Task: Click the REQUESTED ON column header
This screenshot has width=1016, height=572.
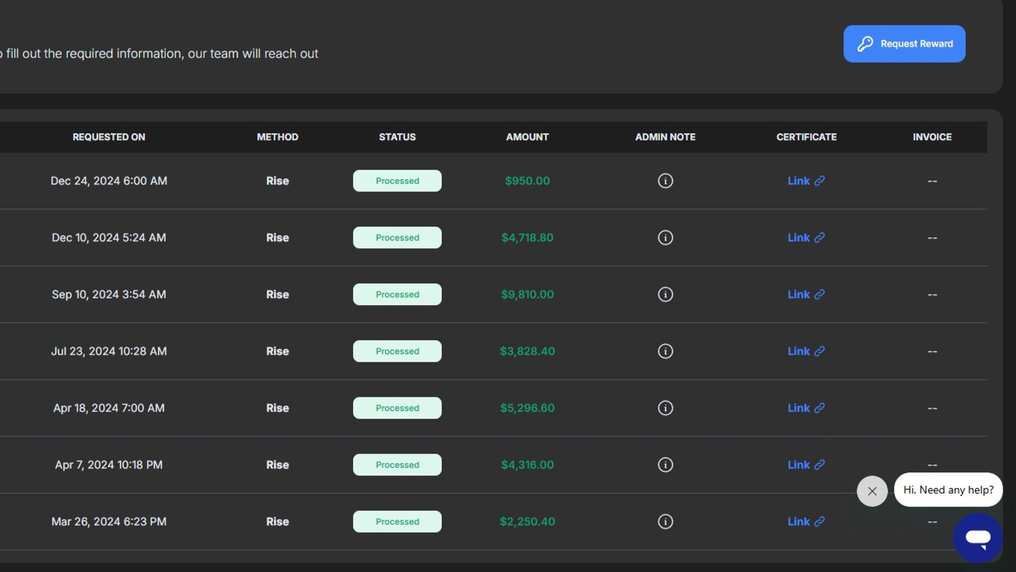Action: pyautogui.click(x=109, y=137)
